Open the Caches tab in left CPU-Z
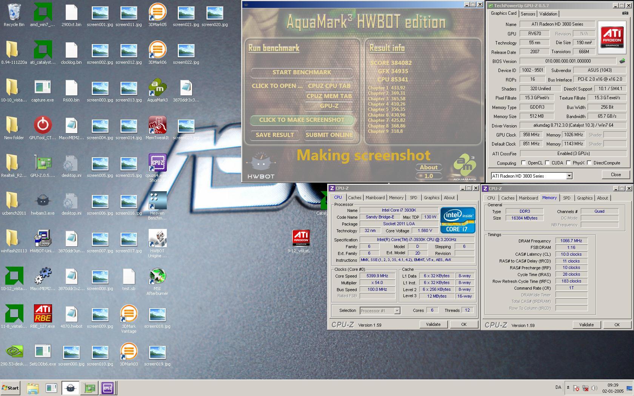Viewport: 634px width, 396px height. [x=354, y=198]
